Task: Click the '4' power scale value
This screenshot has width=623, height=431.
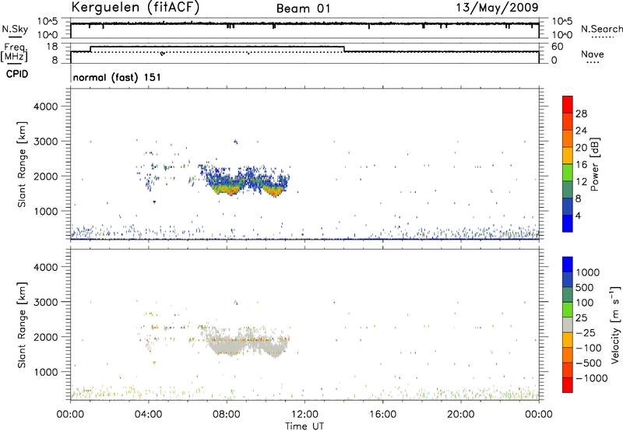Action: 578,215
